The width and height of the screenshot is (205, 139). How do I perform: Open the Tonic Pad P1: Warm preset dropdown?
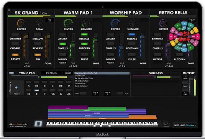click(x=51, y=73)
